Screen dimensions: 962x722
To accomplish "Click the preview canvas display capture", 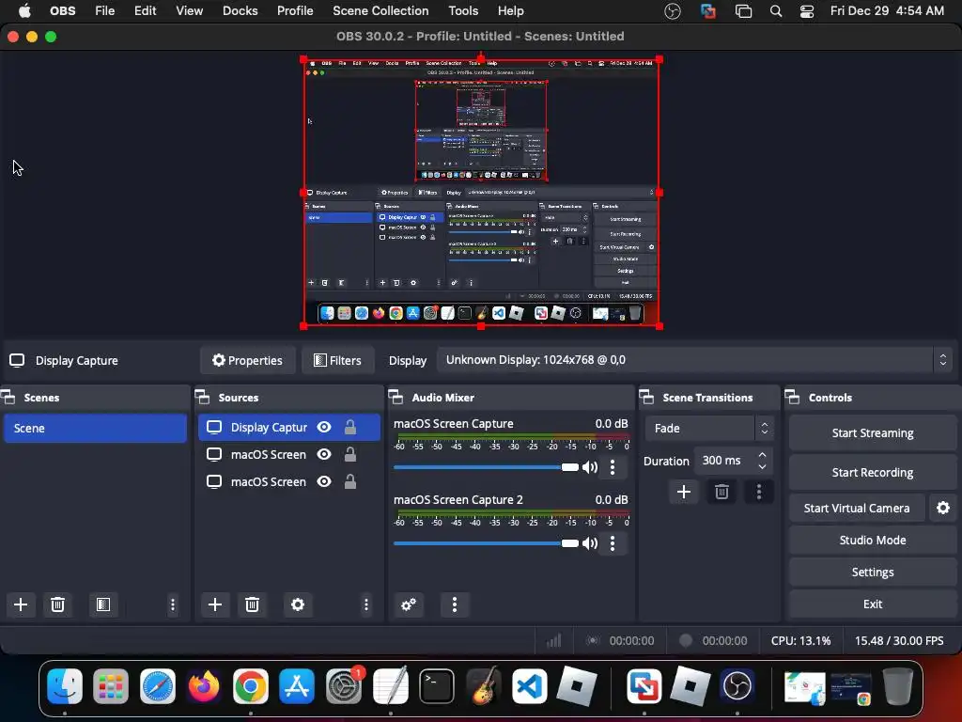I will [481, 193].
